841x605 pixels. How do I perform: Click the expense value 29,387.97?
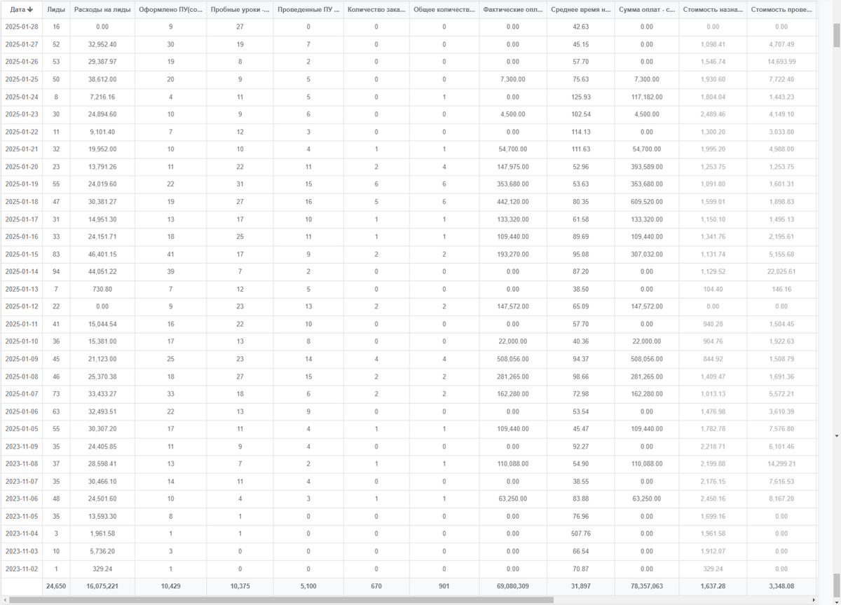[x=102, y=62]
